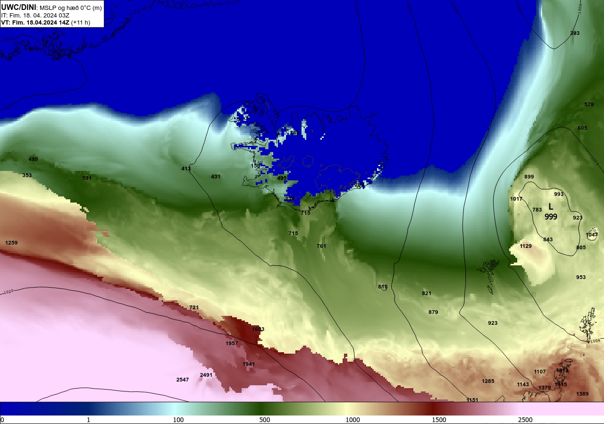Click the map value 805
Image resolution: width=604 pixels, height=424 pixels.
click(x=581, y=247)
